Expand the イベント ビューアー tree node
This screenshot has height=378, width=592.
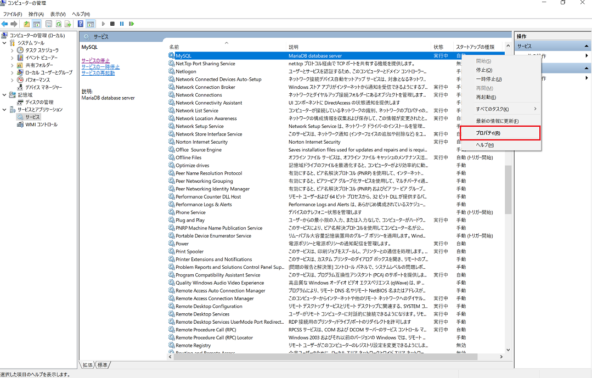[12, 58]
